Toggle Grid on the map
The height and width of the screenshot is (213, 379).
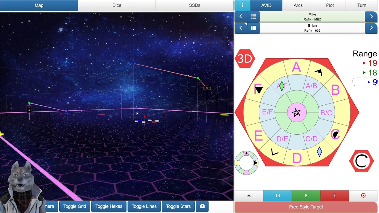[x=75, y=206]
